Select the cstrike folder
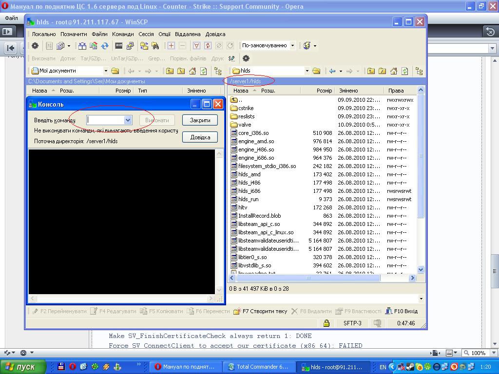 (246, 108)
